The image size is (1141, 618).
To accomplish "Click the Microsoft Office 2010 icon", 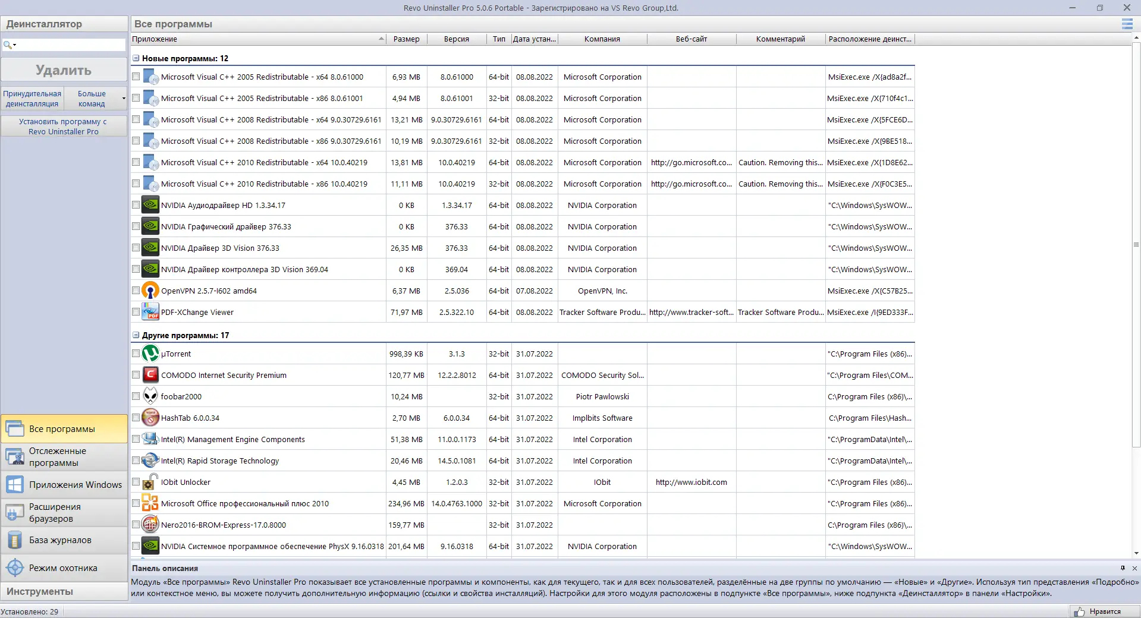I will [150, 503].
